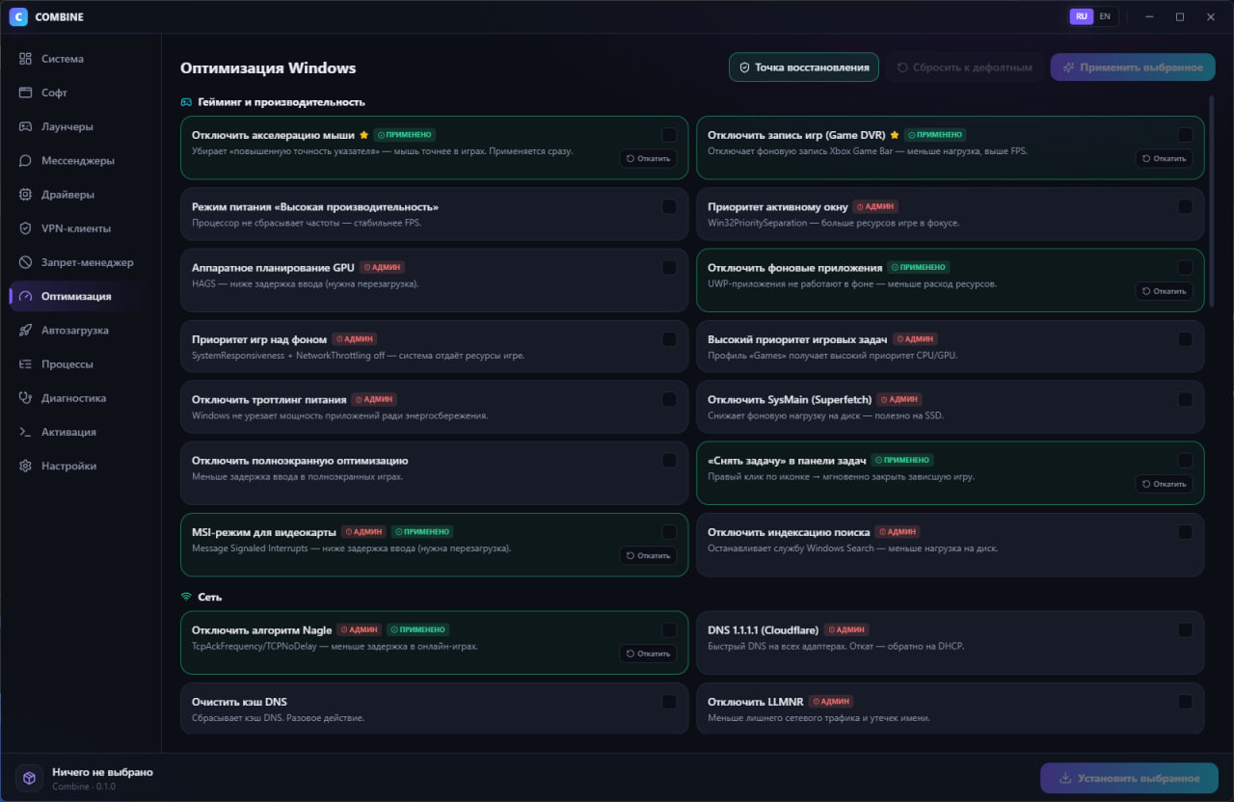The width and height of the screenshot is (1234, 802).
Task: Select the Драйверы chip icon
Action: [25, 195]
